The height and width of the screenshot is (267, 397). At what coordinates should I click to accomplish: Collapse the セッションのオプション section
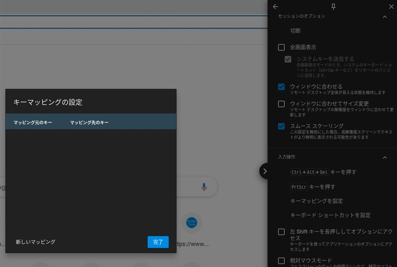pos(385,17)
